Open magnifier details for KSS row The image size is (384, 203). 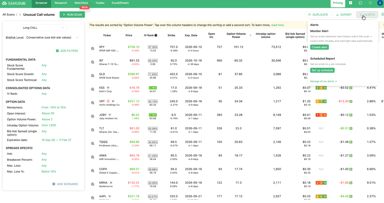(93, 89)
